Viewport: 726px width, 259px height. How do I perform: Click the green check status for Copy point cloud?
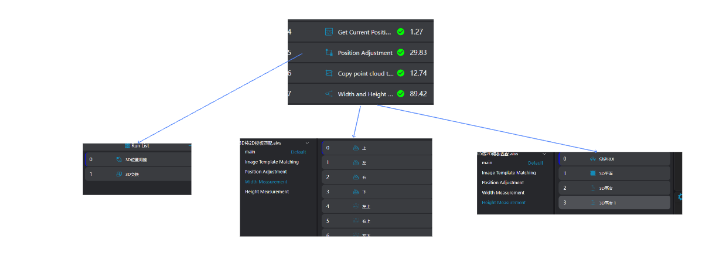pos(401,73)
